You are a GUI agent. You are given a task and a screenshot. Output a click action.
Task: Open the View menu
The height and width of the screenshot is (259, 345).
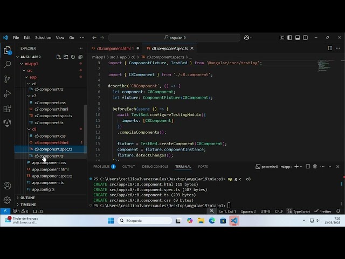[x=60, y=38]
